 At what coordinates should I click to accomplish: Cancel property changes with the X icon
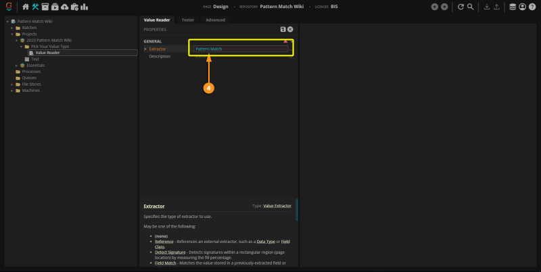[290, 29]
